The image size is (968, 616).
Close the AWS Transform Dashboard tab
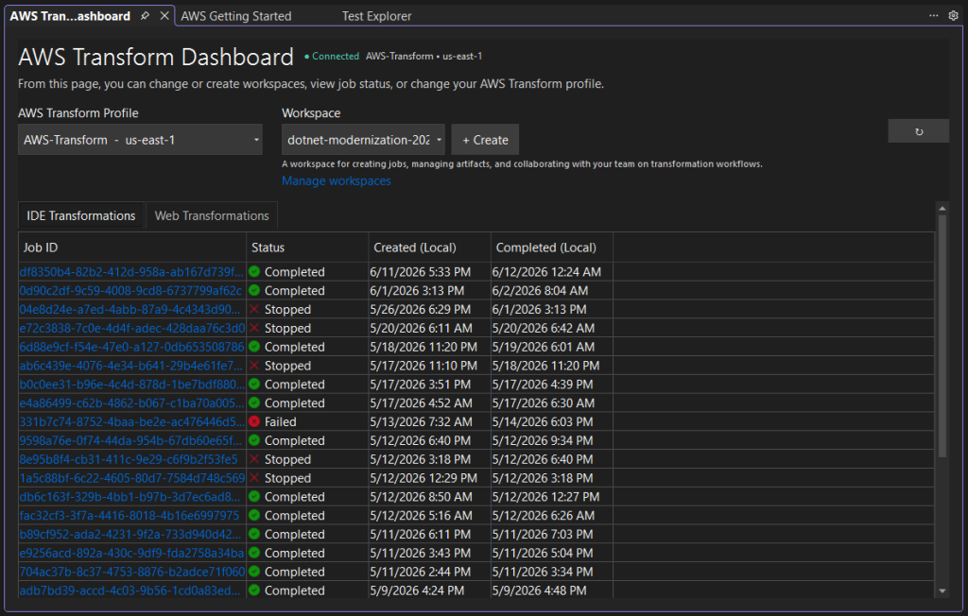(164, 16)
